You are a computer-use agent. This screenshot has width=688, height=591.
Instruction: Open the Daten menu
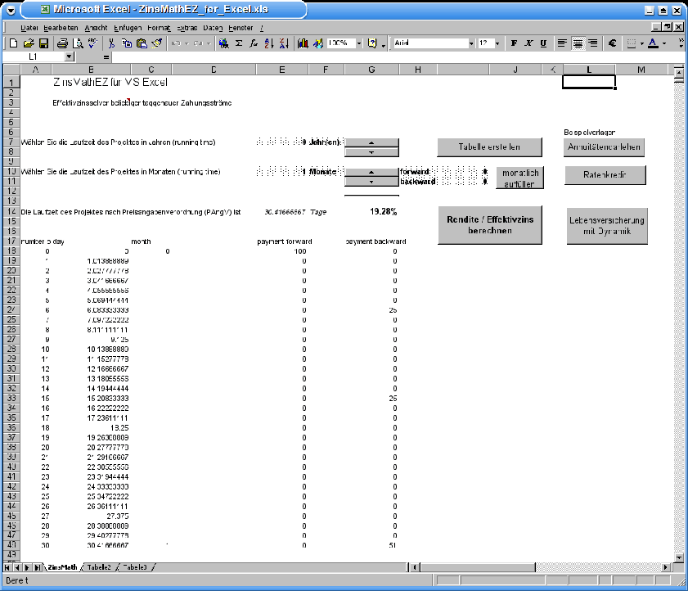213,28
